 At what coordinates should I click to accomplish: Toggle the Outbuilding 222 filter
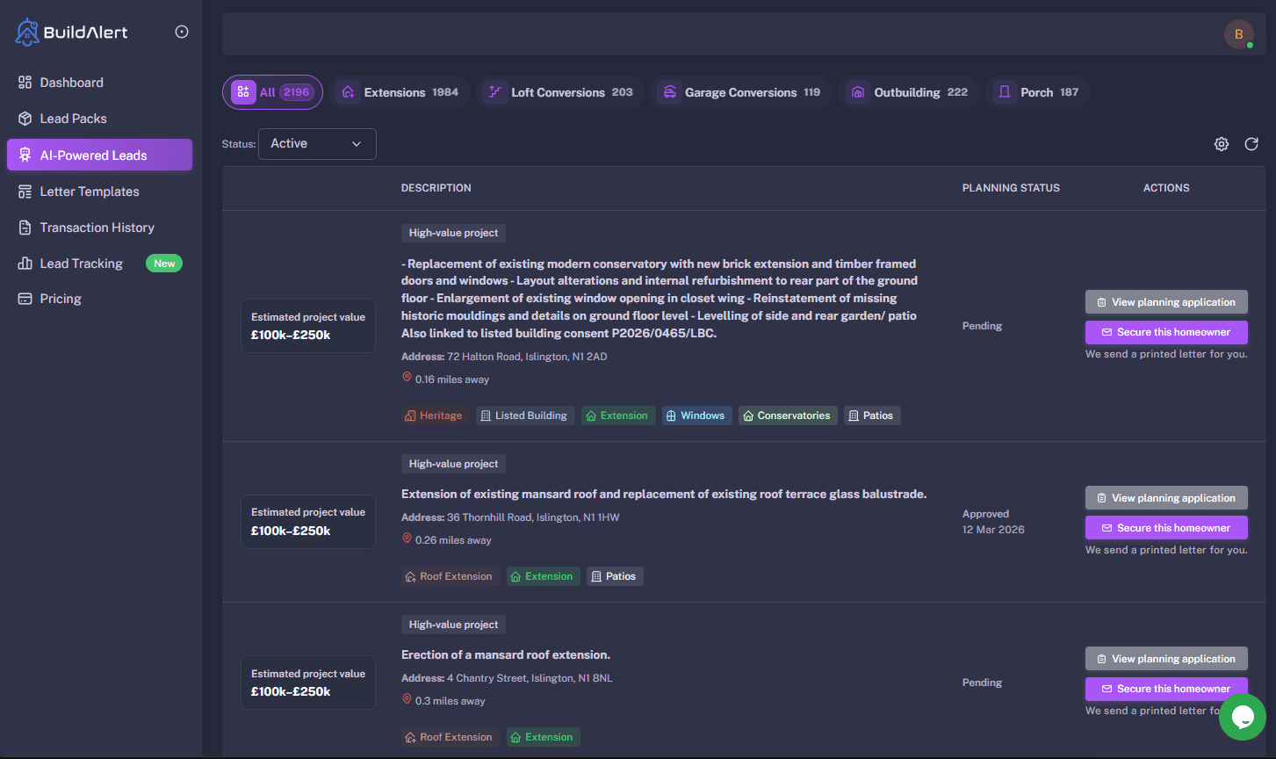(909, 91)
